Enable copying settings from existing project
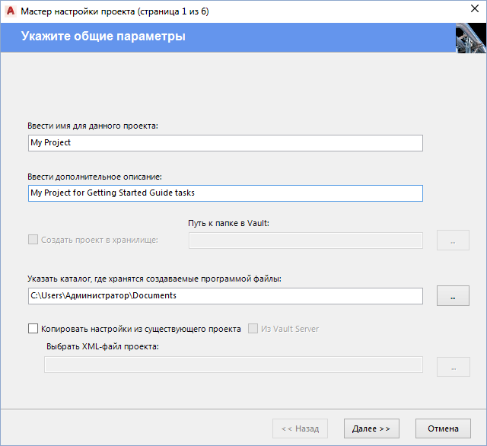Viewport: 487px width, 446px height. [x=33, y=329]
